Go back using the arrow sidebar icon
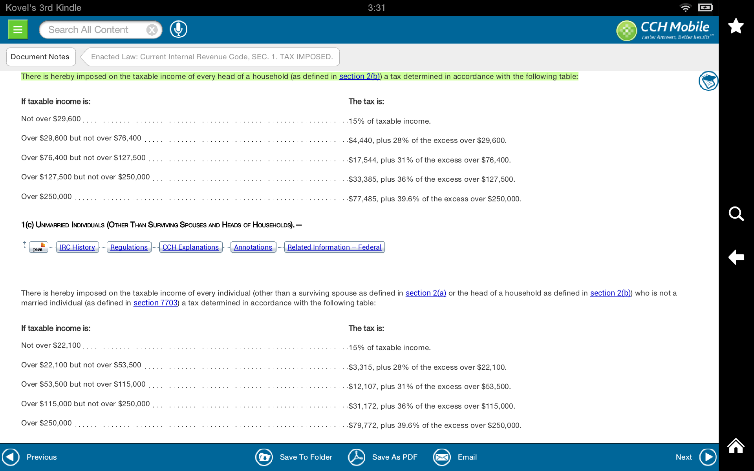This screenshot has width=754, height=471. (x=737, y=257)
